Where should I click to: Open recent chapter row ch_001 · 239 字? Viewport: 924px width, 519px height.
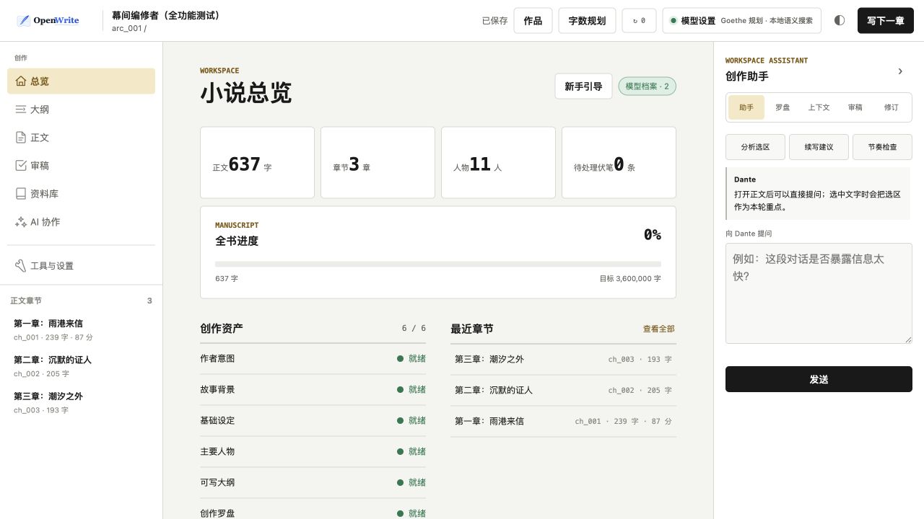coord(563,421)
